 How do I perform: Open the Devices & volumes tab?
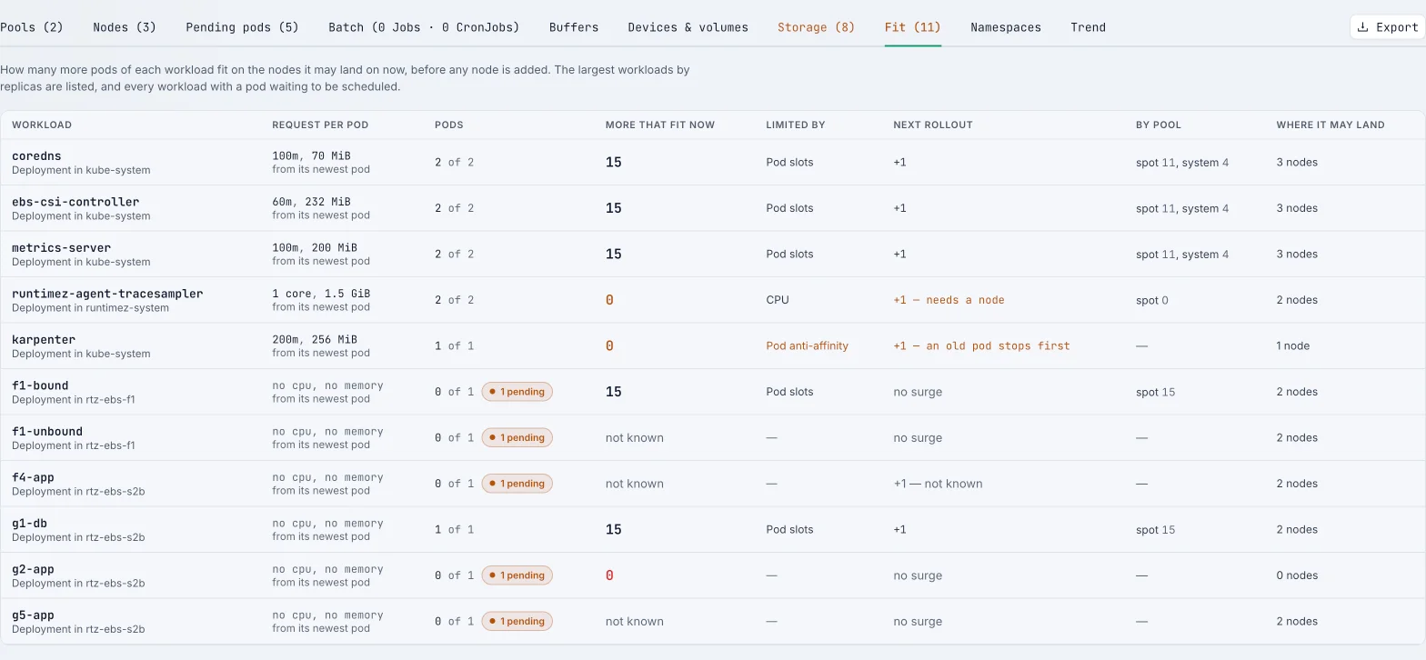click(x=688, y=27)
